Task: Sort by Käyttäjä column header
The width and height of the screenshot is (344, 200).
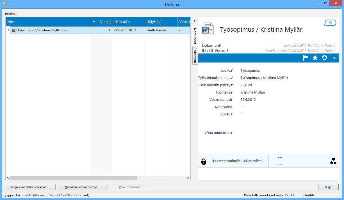Action: tap(161, 22)
